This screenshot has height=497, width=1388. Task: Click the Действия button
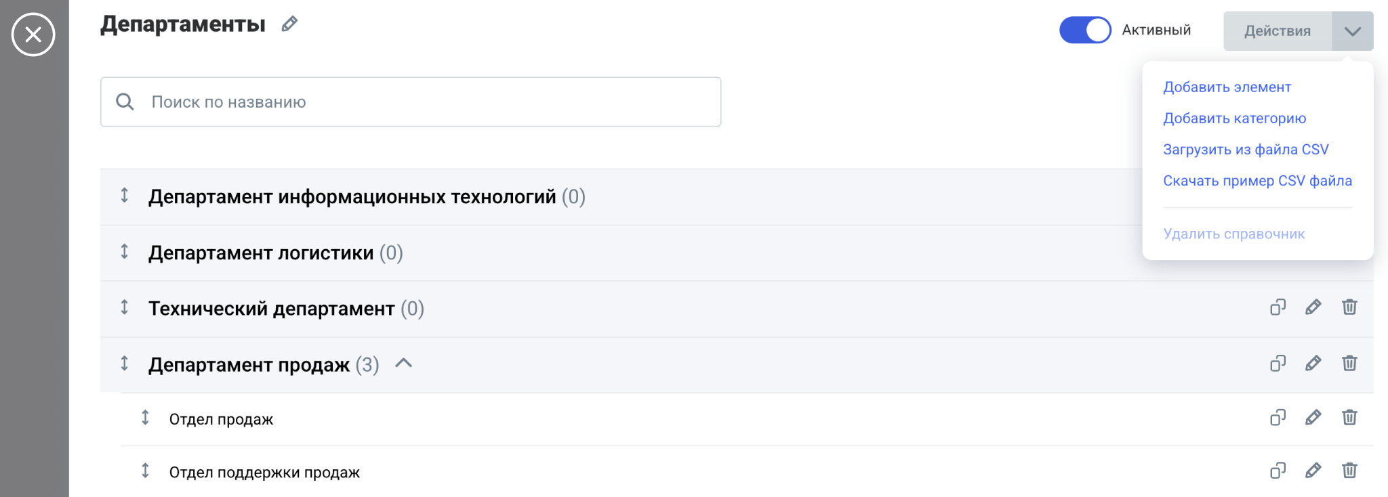(1277, 31)
